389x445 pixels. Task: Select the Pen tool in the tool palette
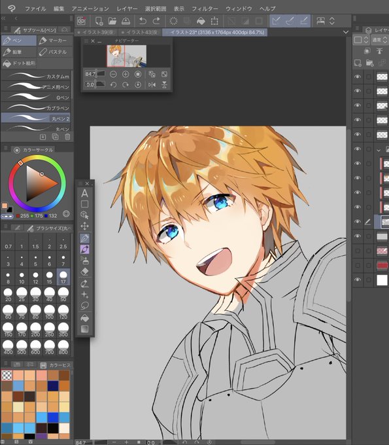(84, 238)
